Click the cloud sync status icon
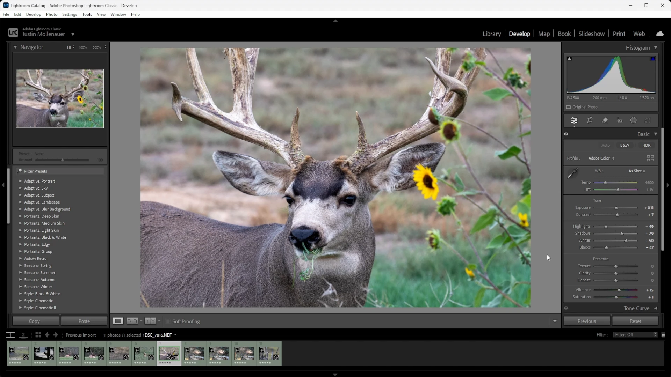The image size is (671, 377). (x=660, y=34)
